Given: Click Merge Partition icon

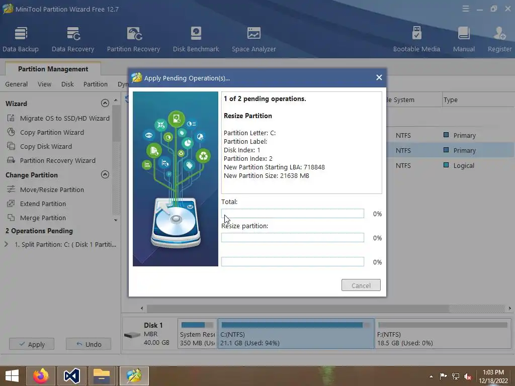Looking at the screenshot, I should pos(11,218).
